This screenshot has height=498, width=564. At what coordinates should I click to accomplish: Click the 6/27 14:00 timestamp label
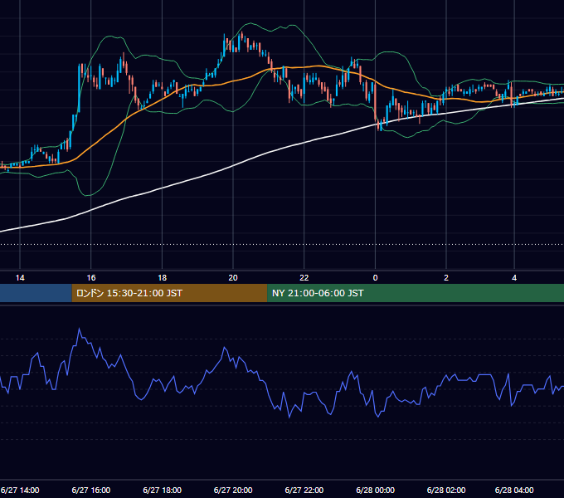point(20,490)
